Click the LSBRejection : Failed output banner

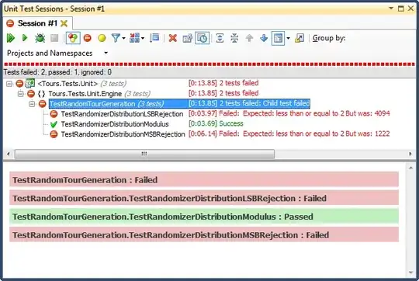coord(204,198)
